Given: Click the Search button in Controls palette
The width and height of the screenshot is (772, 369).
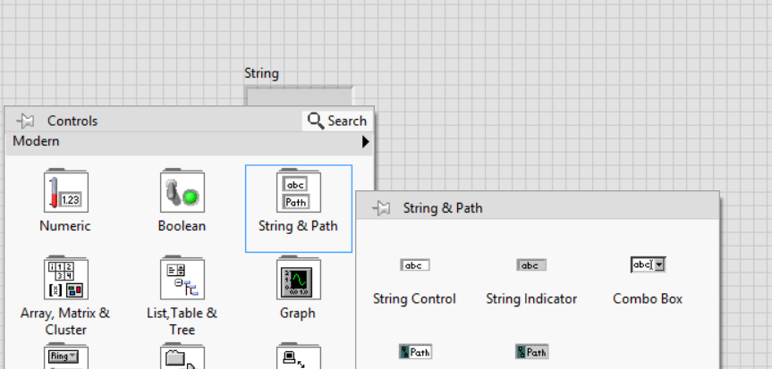Looking at the screenshot, I should pos(336,121).
